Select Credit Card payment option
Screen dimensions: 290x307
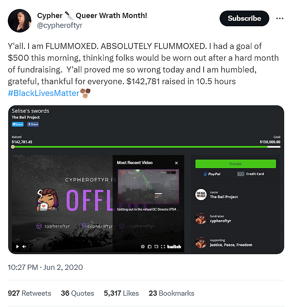251,174
